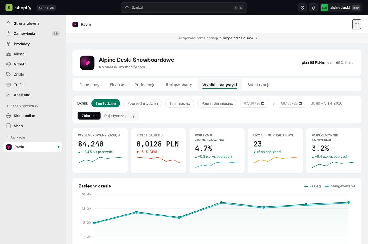Open Analityka in the sidebar
This screenshot has width=368, height=244.
(33, 95)
